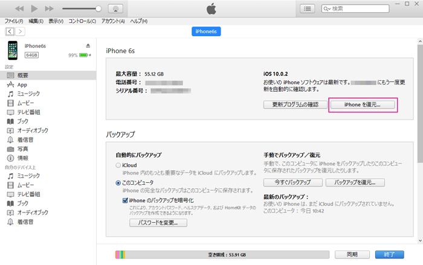
Task: Toggle the list view button
Action: click(x=307, y=8)
